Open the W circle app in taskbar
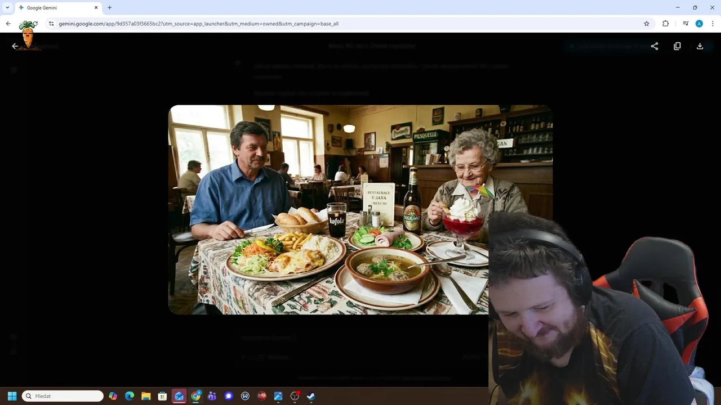Image resolution: width=721 pixels, height=405 pixels. coord(245,396)
